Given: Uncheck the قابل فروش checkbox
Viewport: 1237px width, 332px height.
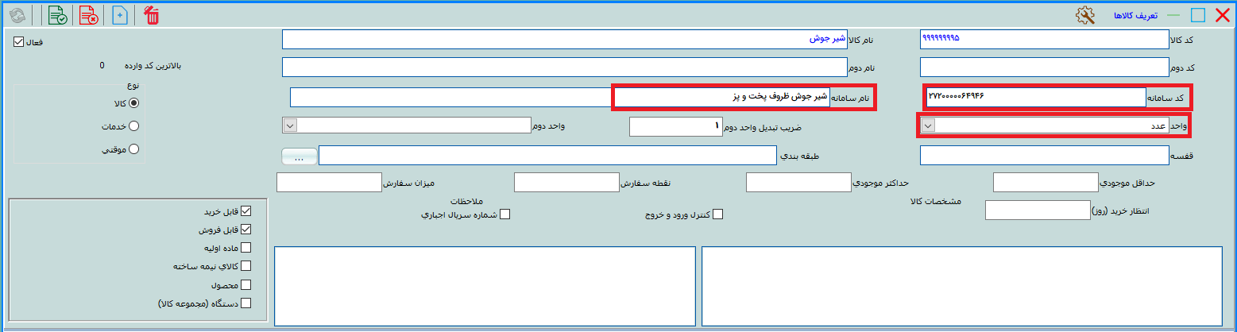Looking at the screenshot, I should pyautogui.click(x=245, y=230).
